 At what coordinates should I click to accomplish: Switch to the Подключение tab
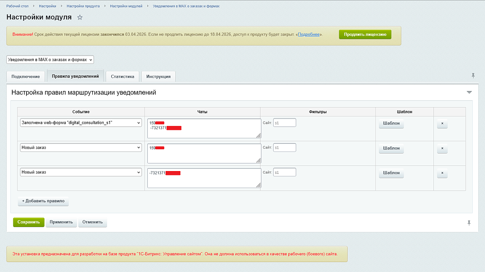click(26, 76)
